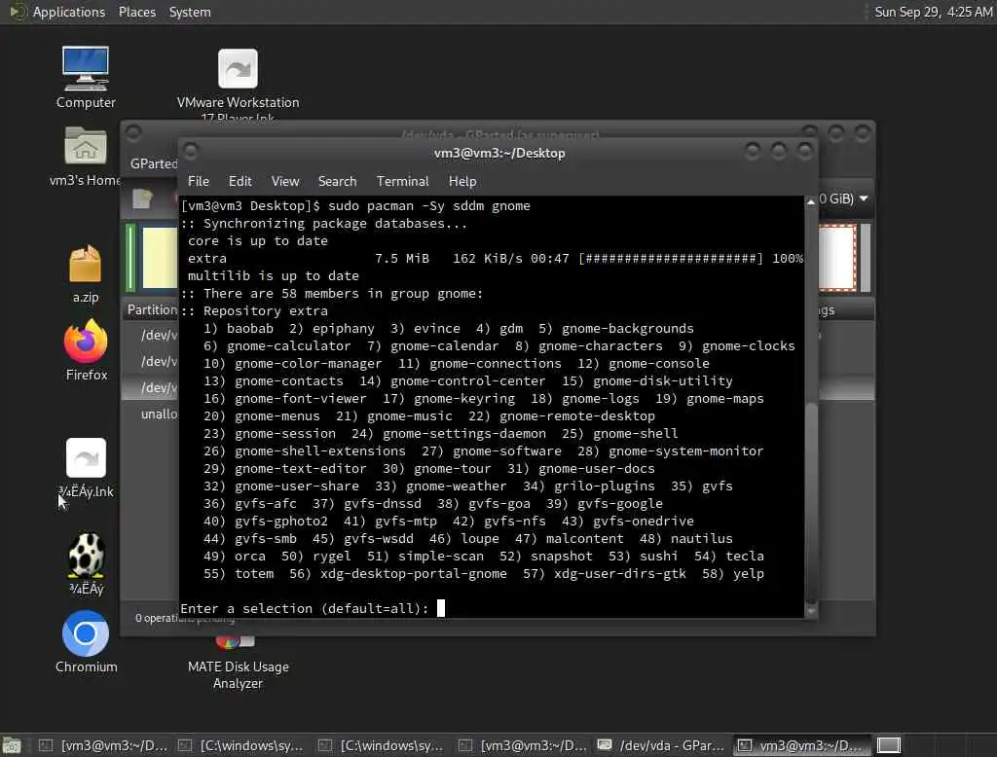
Task: Expand the GParted device selector dropdown
Action: pyautogui.click(x=844, y=198)
